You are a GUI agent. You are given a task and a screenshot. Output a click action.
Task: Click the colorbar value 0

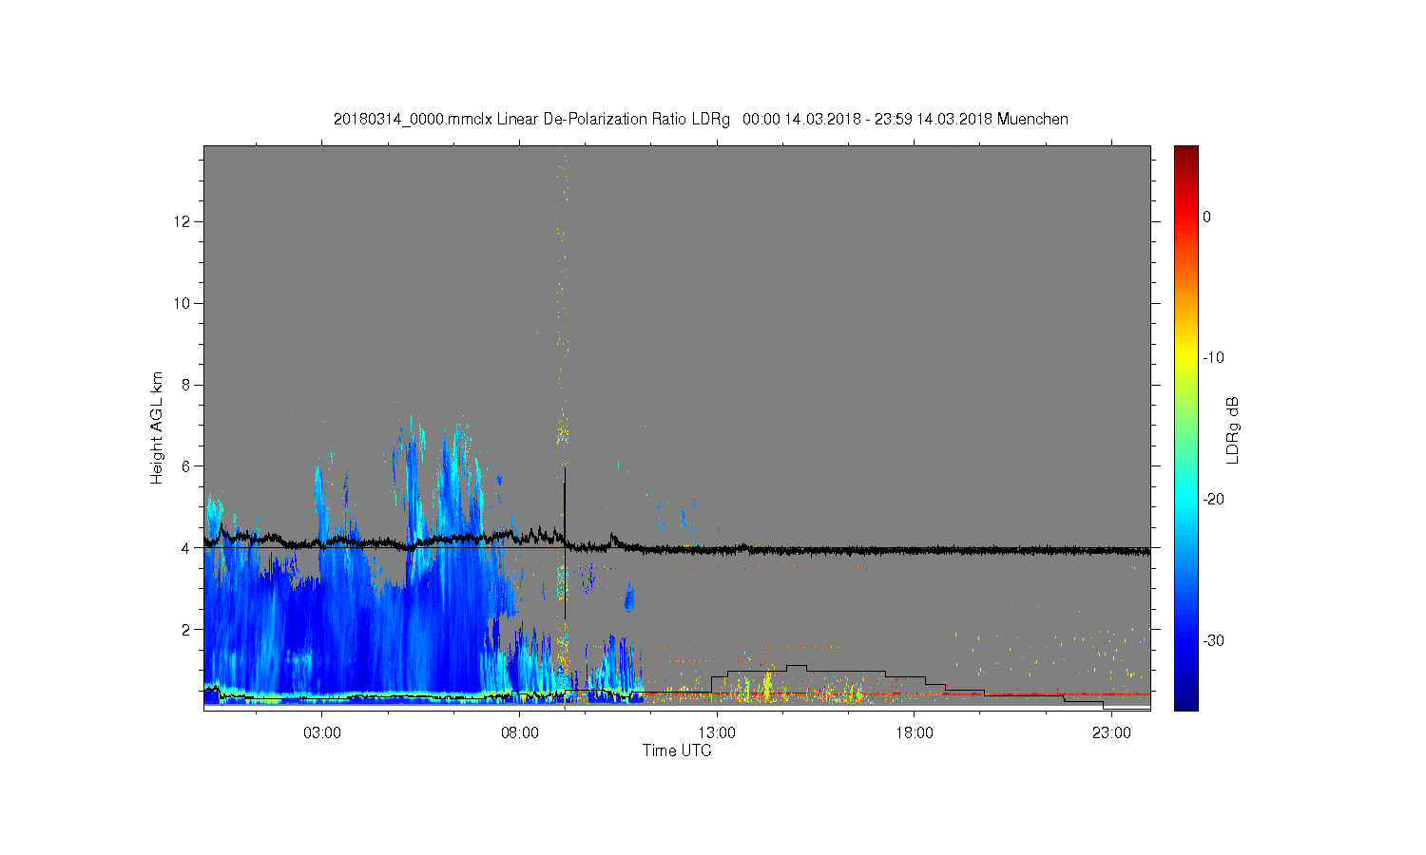tap(1206, 218)
